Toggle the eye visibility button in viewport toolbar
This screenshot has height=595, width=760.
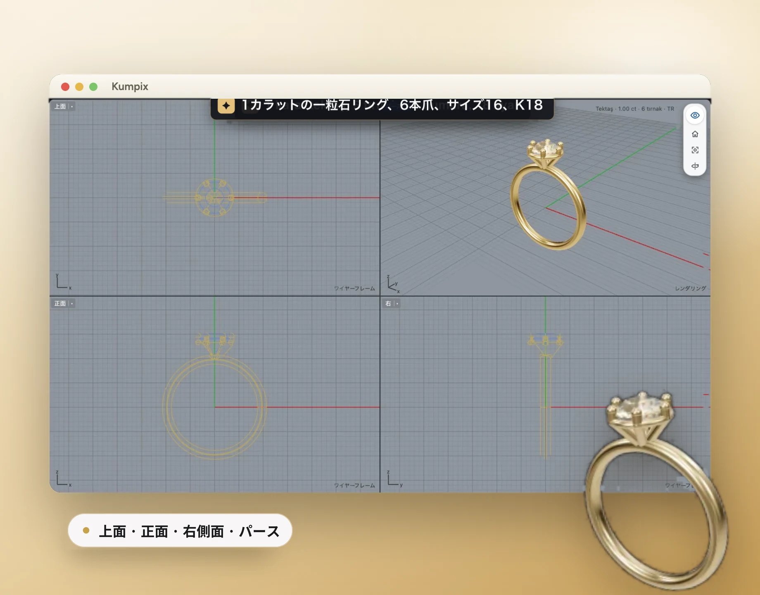coord(695,115)
